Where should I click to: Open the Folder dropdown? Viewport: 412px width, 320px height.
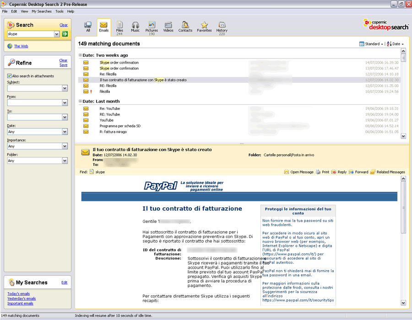65,161
